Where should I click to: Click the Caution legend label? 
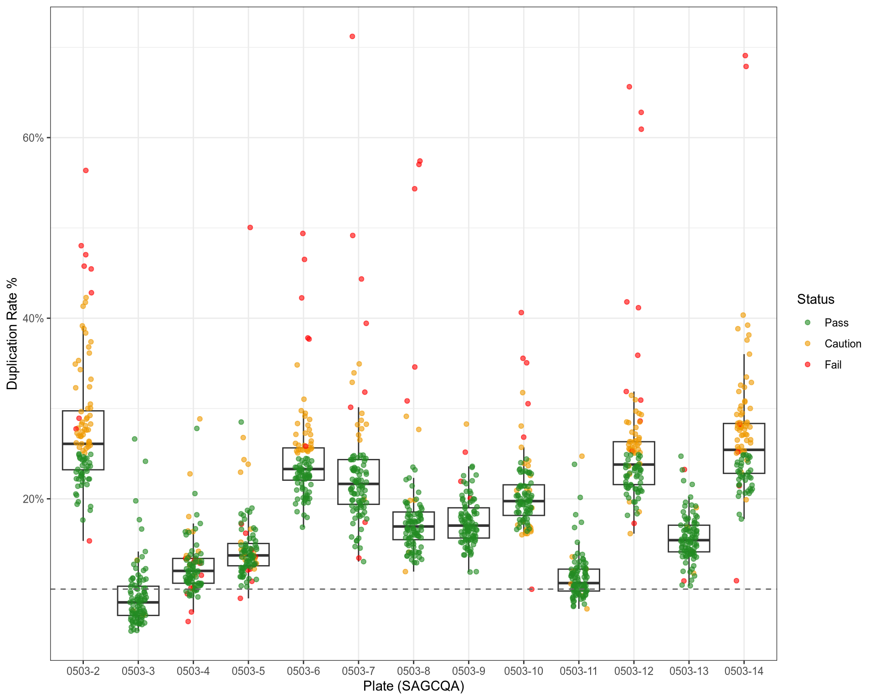[x=843, y=344]
